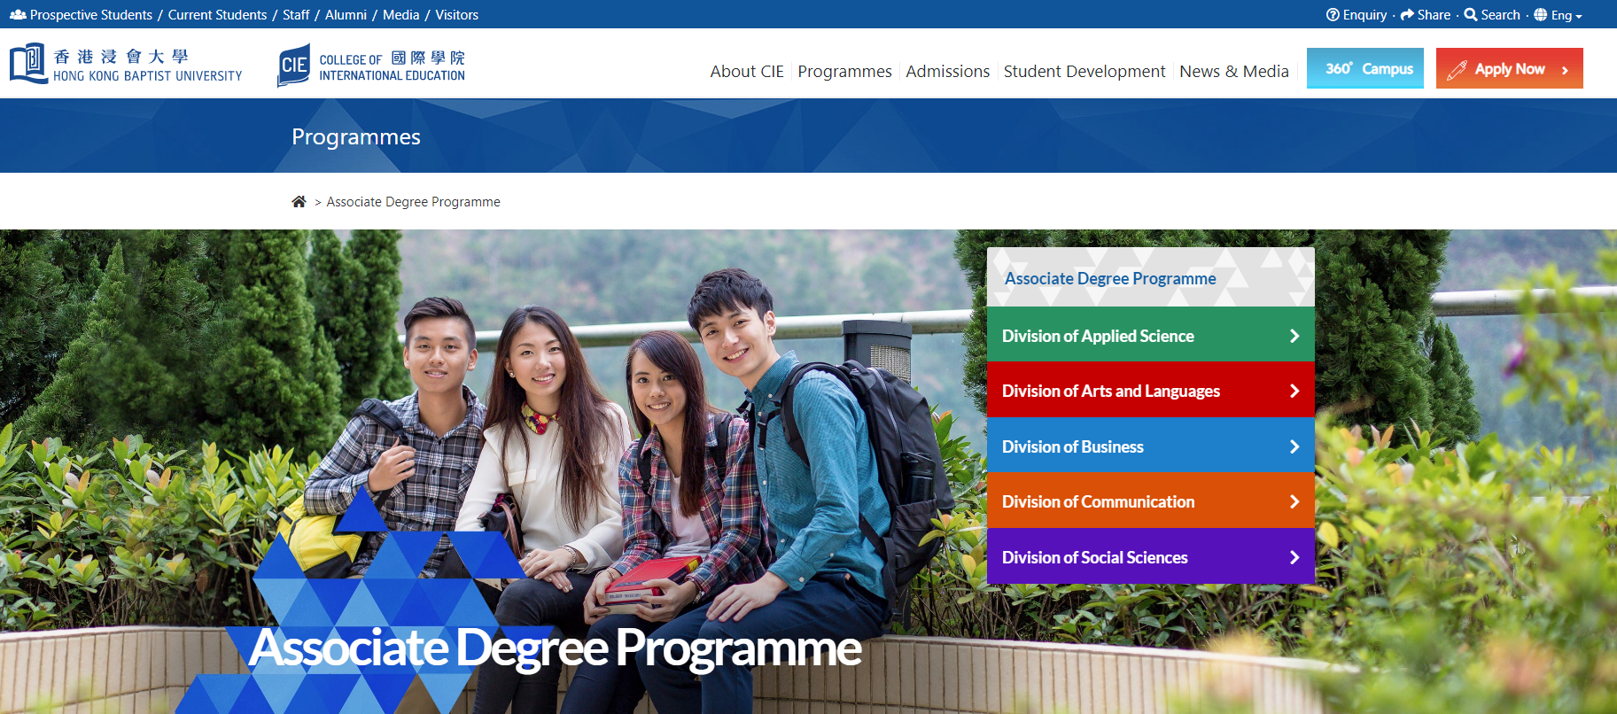Click the Apply Now button arrow

(x=1566, y=70)
